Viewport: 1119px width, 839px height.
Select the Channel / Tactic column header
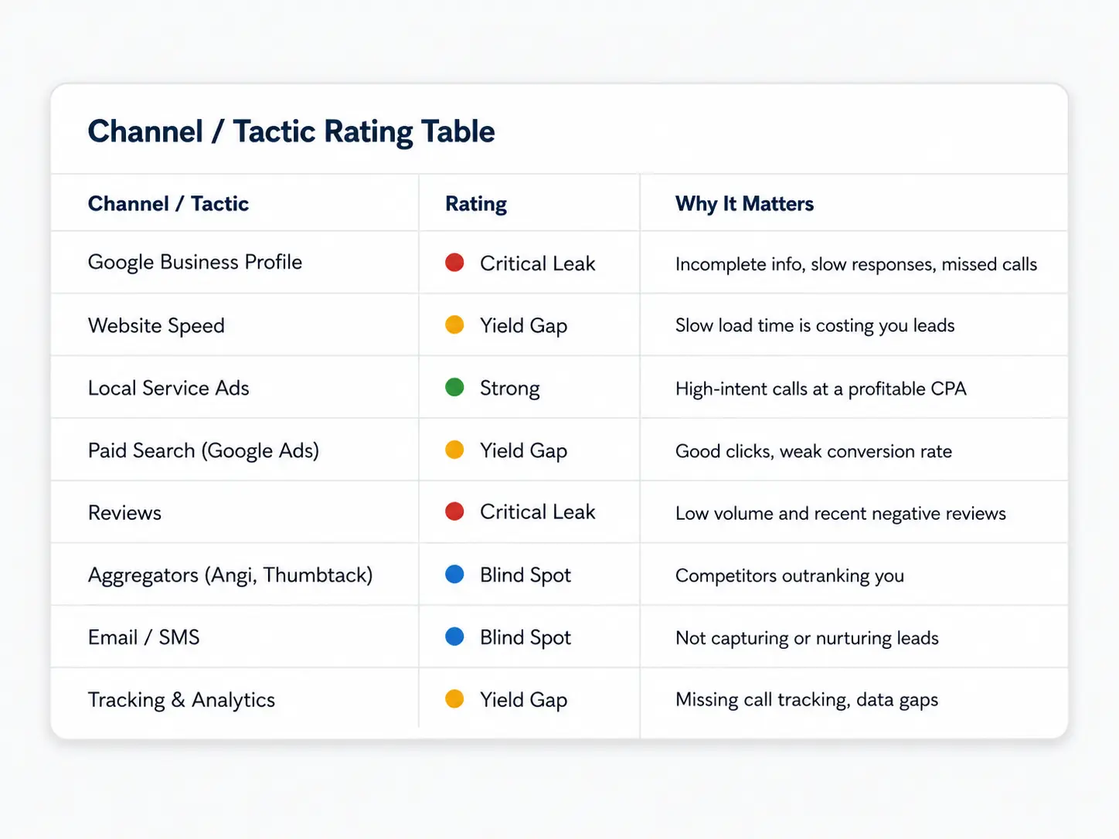(x=168, y=204)
